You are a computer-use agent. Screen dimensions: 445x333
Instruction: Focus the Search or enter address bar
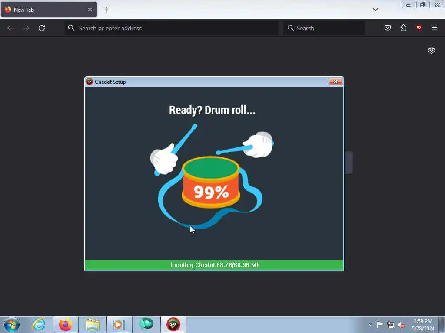point(172,28)
